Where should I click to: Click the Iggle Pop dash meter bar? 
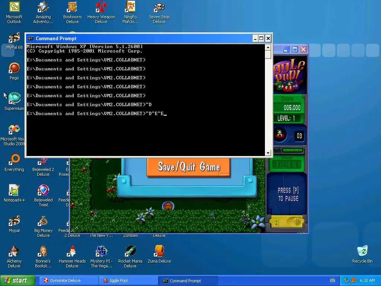[x=293, y=150]
